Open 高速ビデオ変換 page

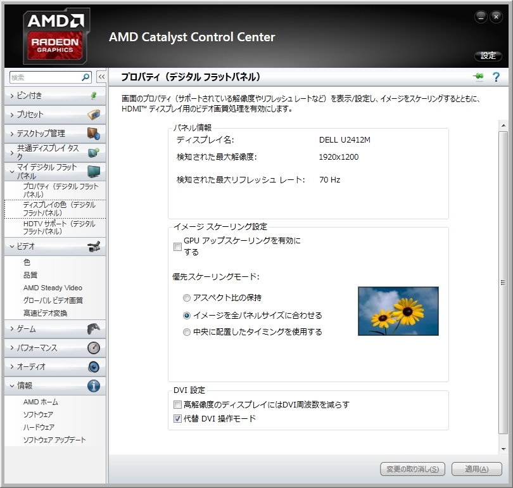pos(45,313)
